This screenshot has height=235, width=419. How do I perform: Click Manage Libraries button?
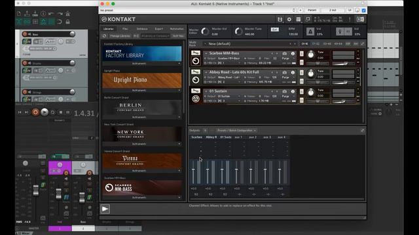pyautogui.click(x=120, y=36)
